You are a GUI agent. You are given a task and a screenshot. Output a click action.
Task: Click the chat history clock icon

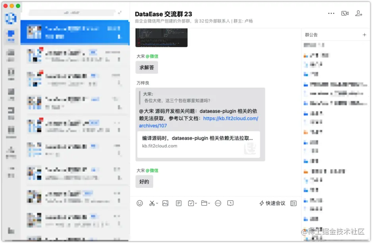coord(230,203)
